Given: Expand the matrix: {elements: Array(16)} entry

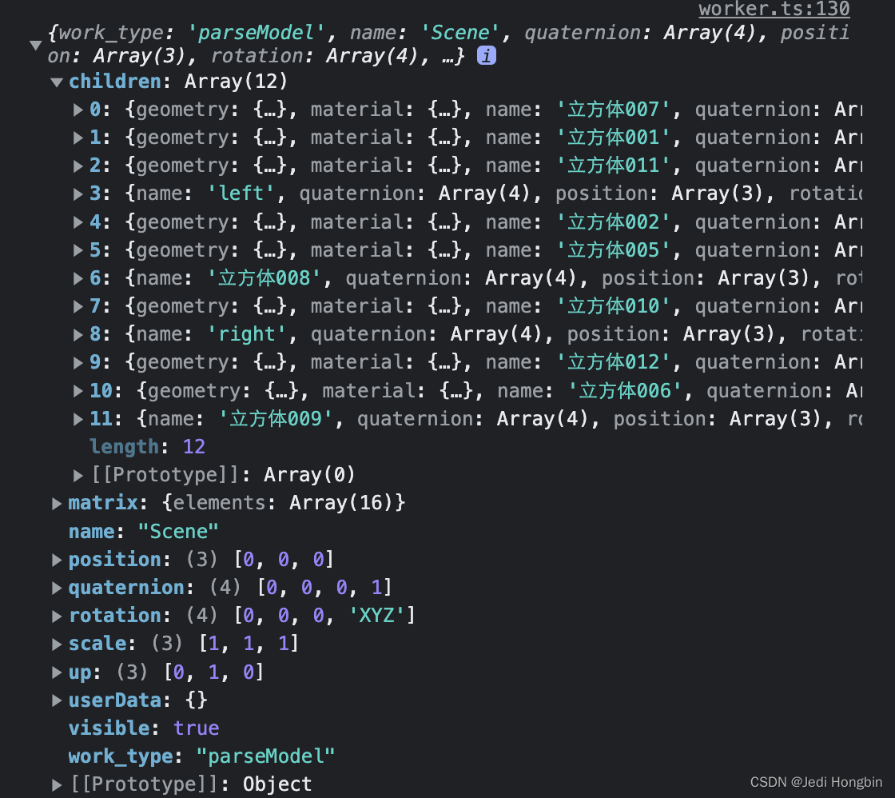Looking at the screenshot, I should click(x=56, y=503).
